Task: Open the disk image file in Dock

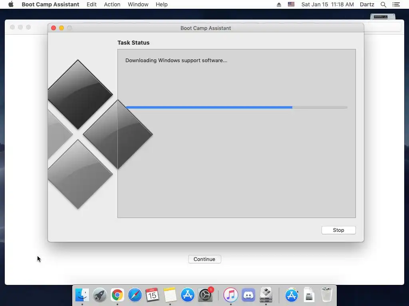Action: pyautogui.click(x=309, y=295)
